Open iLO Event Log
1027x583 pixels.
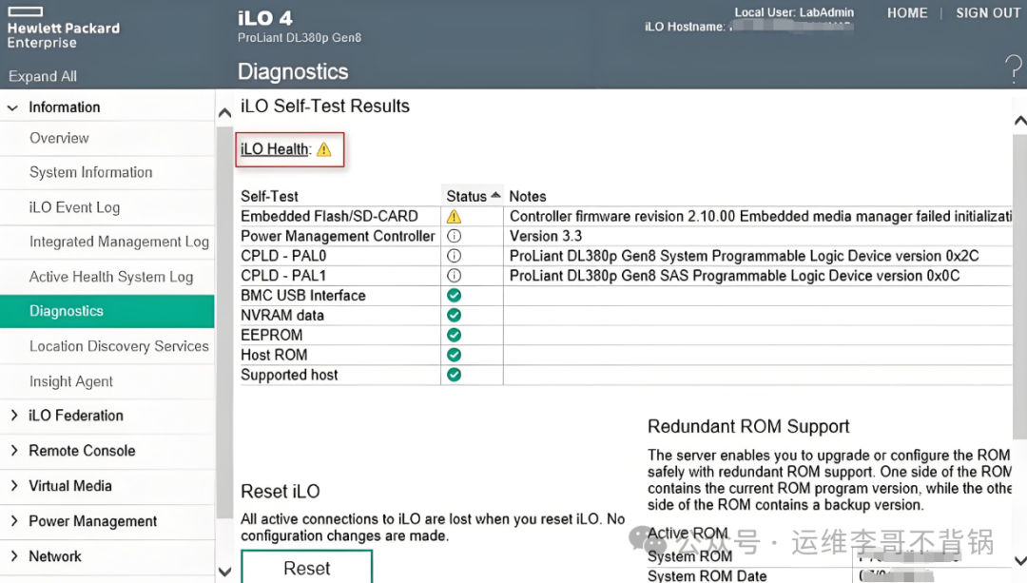click(x=75, y=207)
